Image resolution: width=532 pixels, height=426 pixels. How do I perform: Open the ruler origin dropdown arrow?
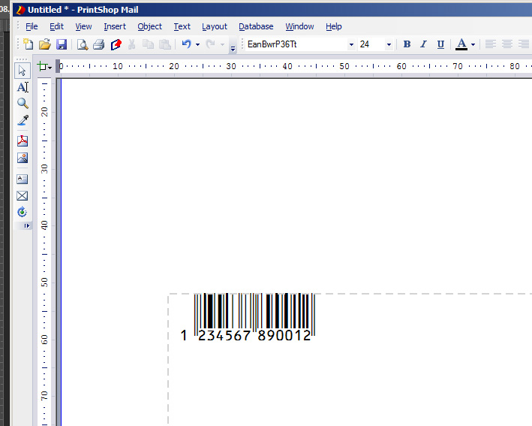pyautogui.click(x=50, y=68)
